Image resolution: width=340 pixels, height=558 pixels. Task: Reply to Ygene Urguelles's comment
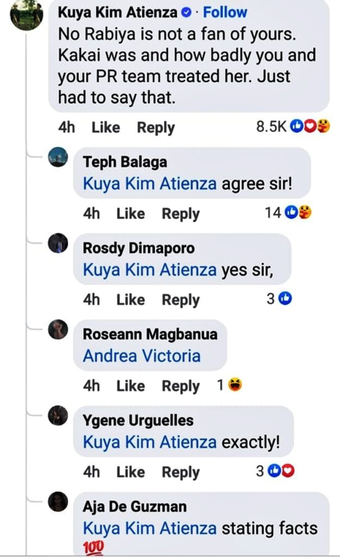click(181, 472)
